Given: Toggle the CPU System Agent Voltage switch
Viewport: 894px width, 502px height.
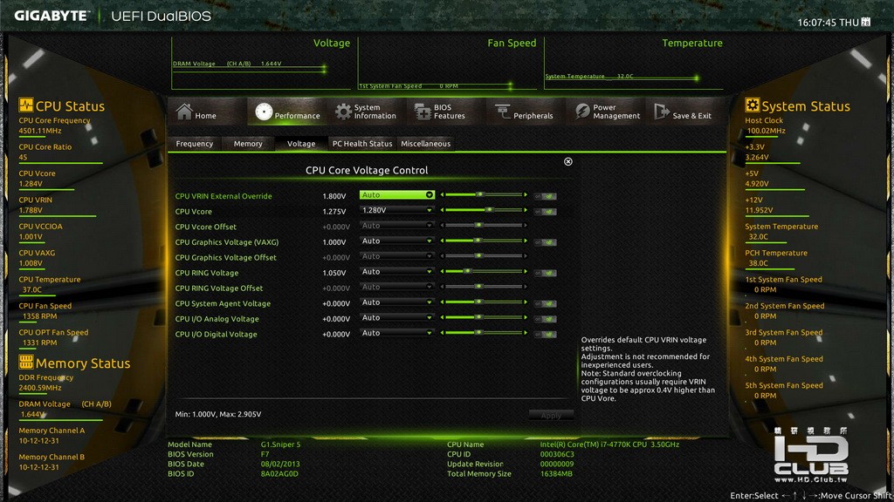Looking at the screenshot, I should tap(545, 304).
